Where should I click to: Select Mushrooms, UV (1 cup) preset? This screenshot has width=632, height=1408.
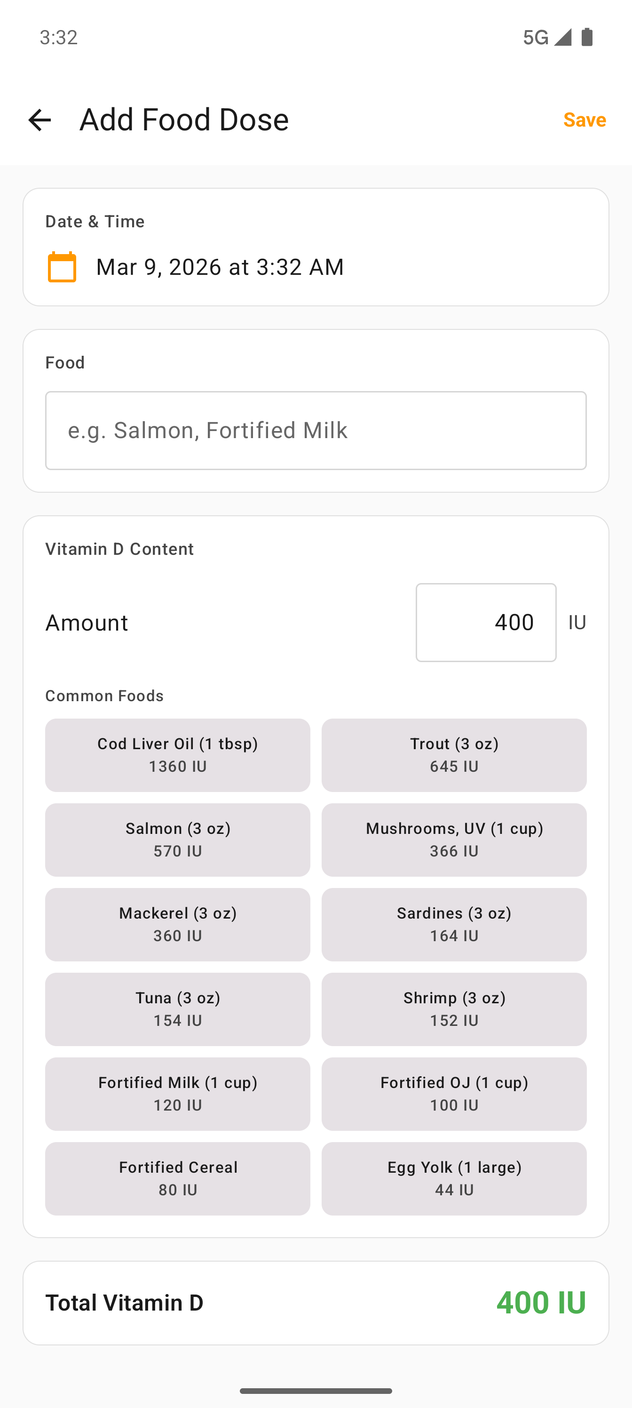[454, 840]
